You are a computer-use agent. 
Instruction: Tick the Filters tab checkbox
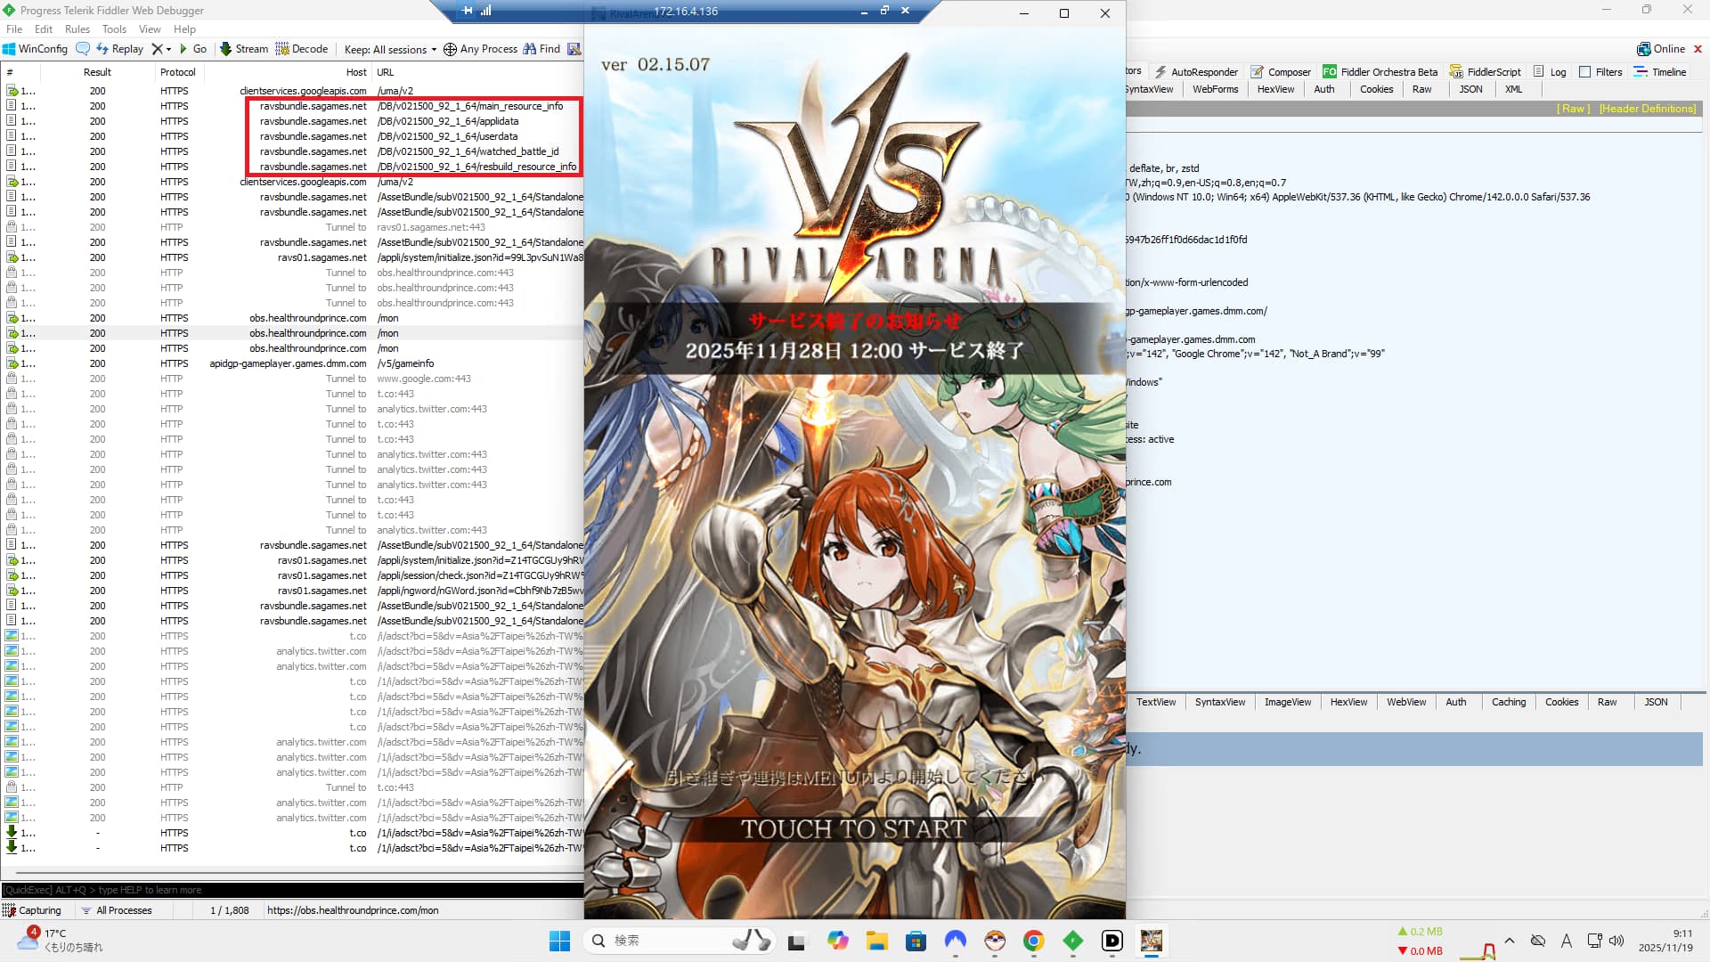1585,72
